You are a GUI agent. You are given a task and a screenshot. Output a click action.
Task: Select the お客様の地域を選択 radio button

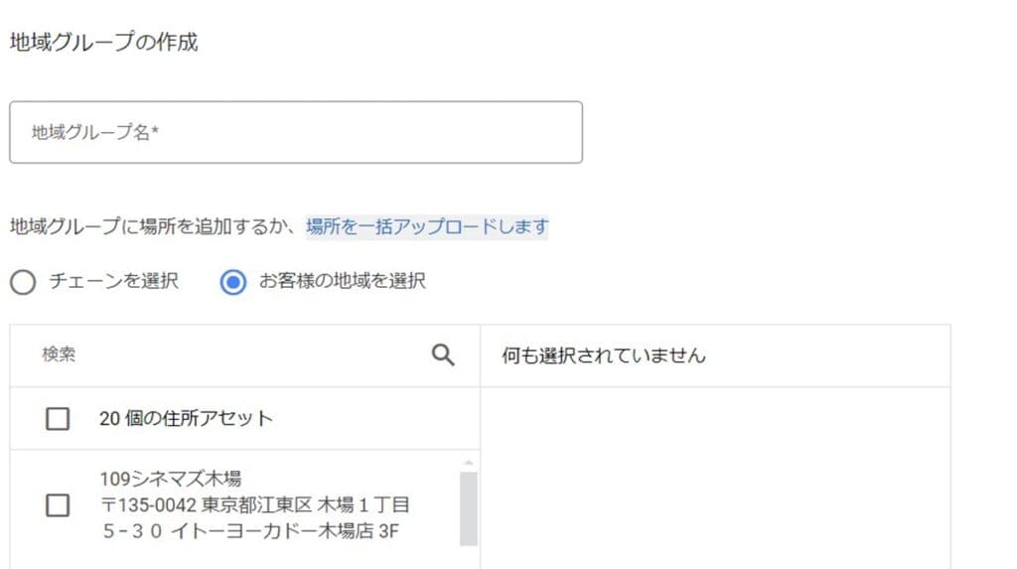click(232, 282)
